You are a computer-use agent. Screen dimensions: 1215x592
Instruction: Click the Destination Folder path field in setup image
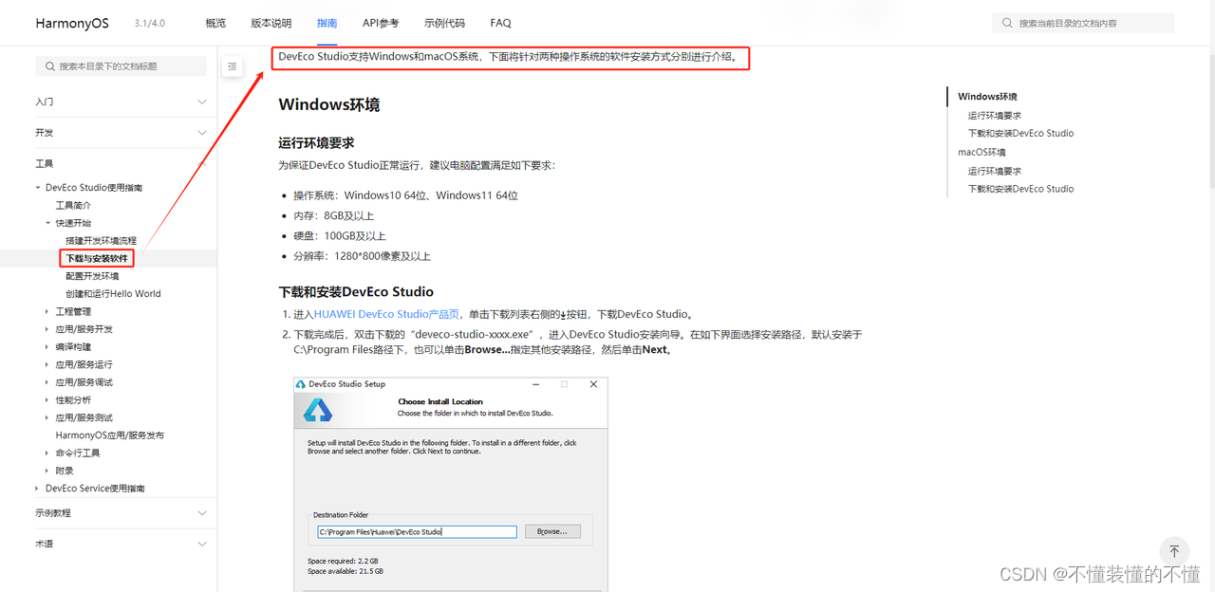[x=417, y=532]
